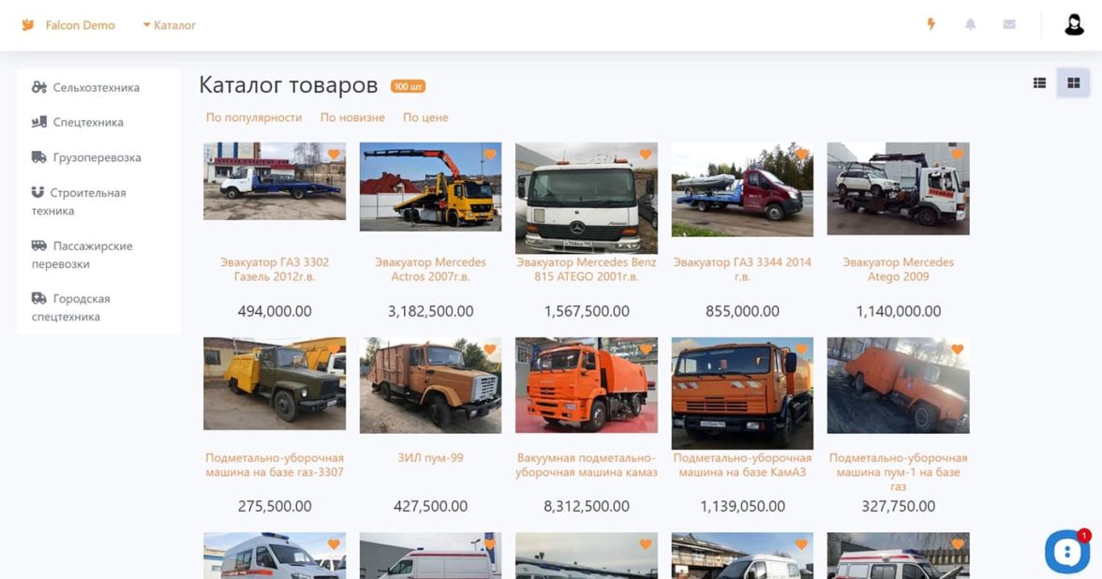The image size is (1102, 579).
Task: Sort products По популярности
Action: 254,117
